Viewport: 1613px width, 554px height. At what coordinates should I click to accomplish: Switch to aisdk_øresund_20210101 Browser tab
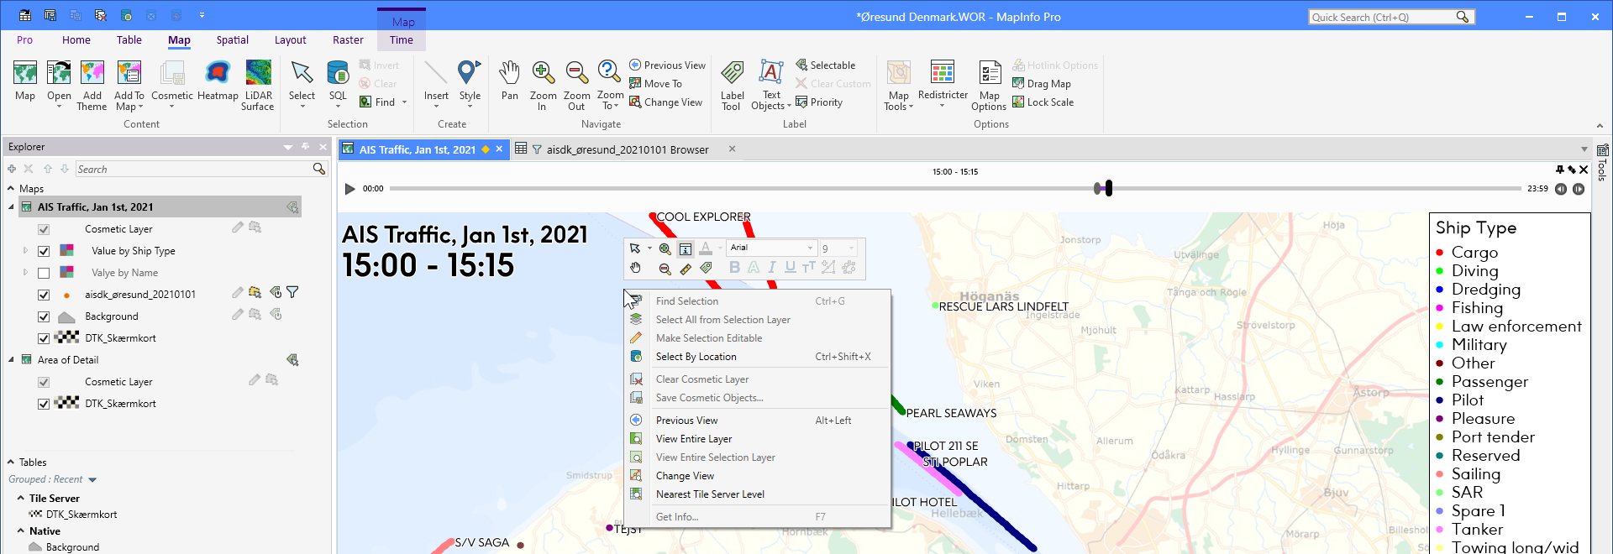point(626,149)
